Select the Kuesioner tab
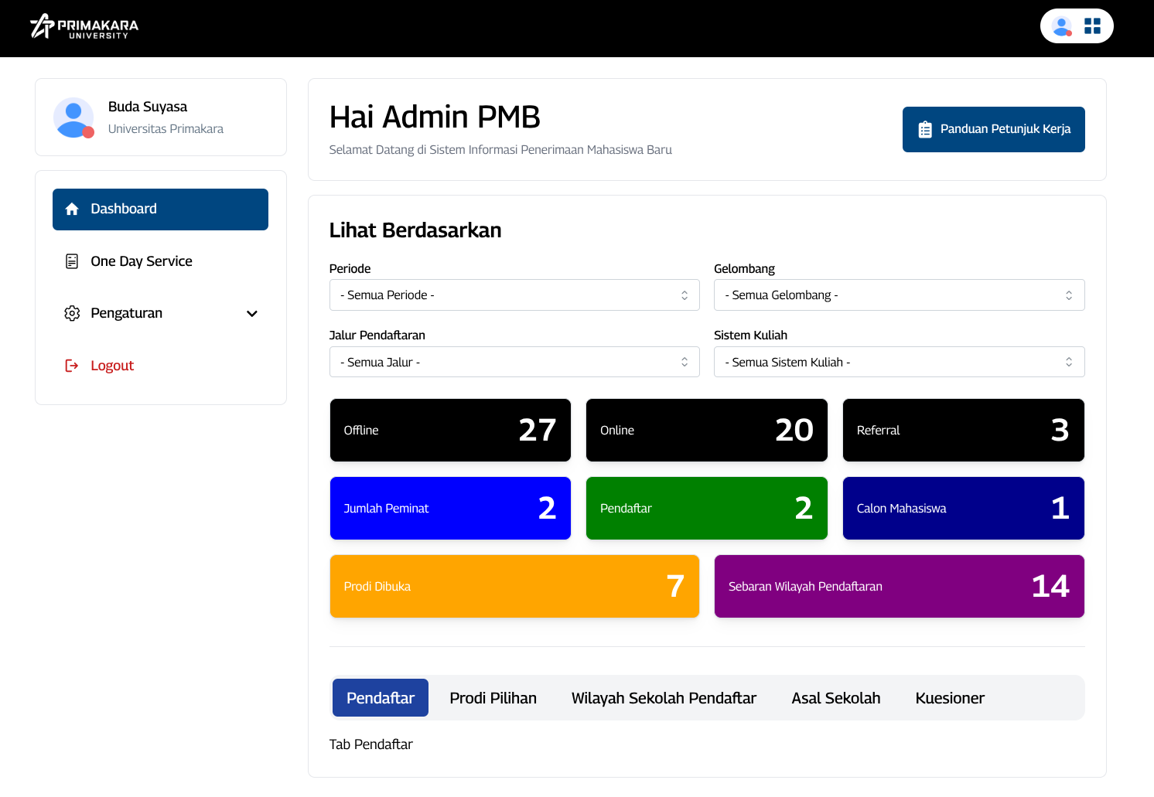Viewport: 1154px width, 797px height. [x=949, y=698]
